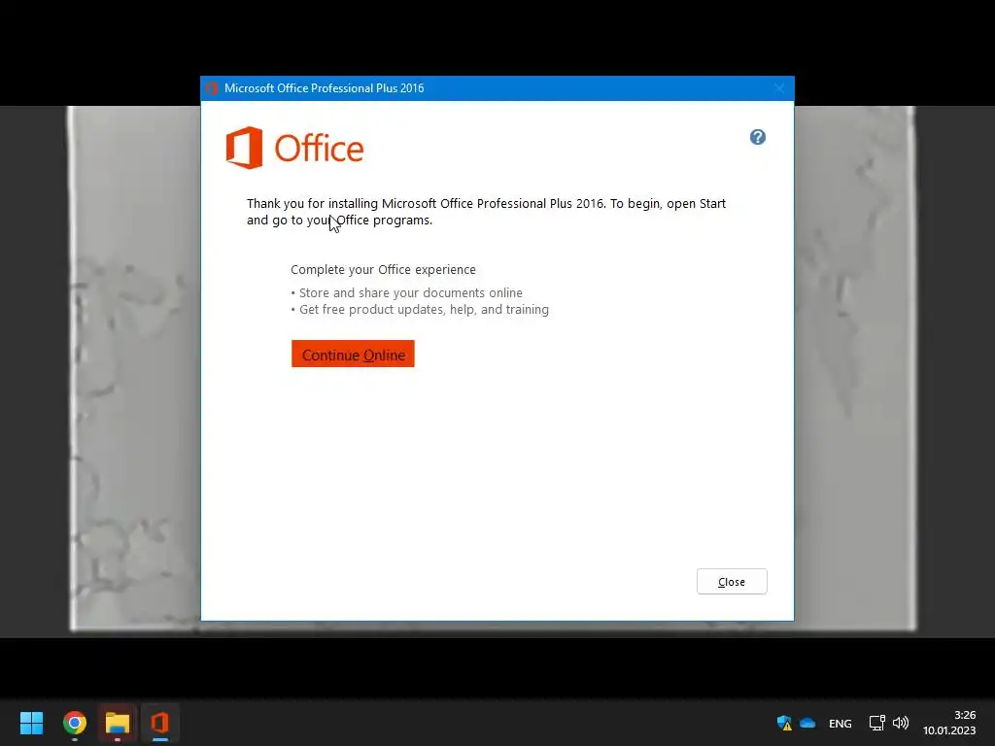
Task: Open the network status icon
Action: pyautogui.click(x=877, y=723)
